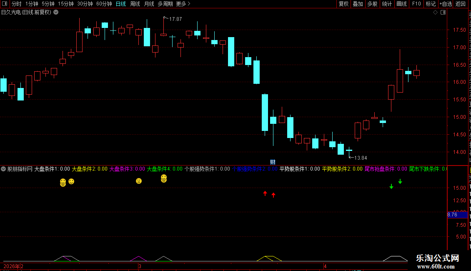
Task: Select the 15分钟 period
Action: [x=65, y=4]
